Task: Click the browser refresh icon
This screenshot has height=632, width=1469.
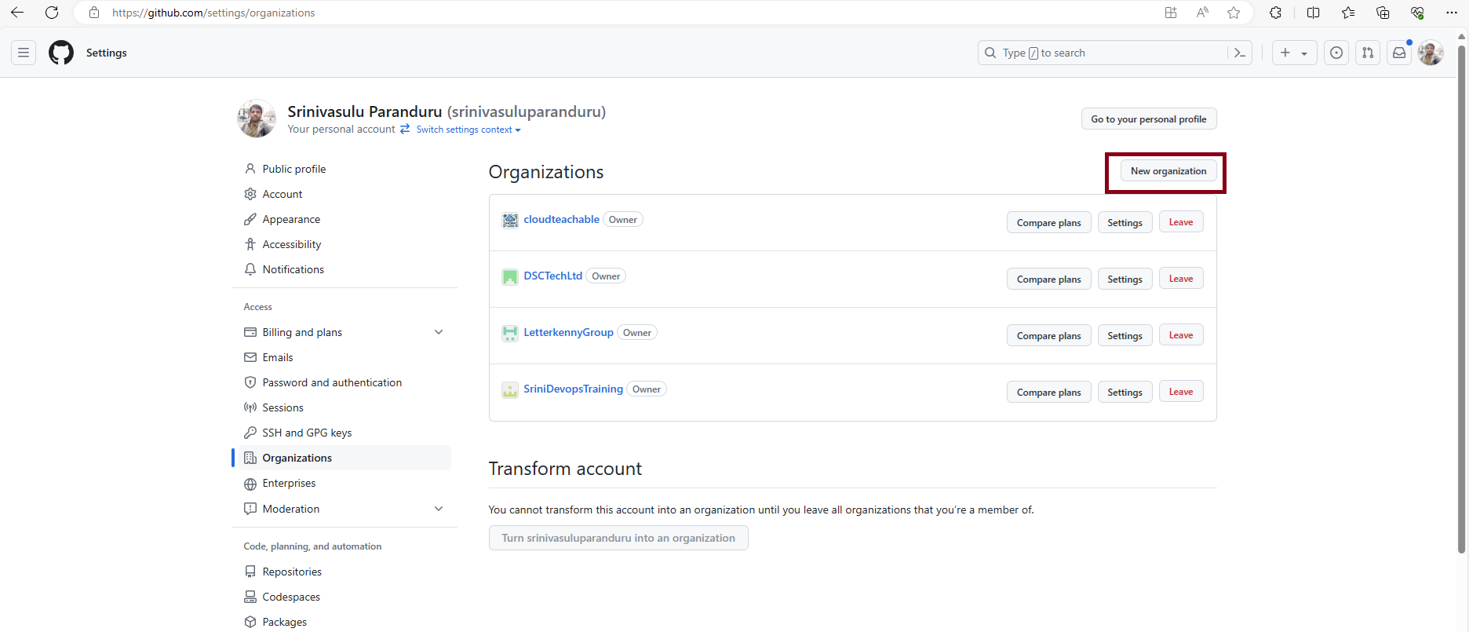Action: pos(52,13)
